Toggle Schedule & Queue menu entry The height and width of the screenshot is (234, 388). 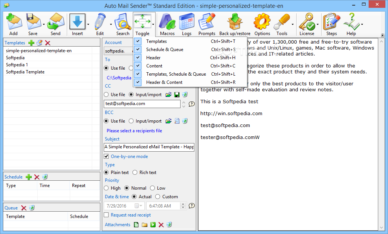[190, 50]
